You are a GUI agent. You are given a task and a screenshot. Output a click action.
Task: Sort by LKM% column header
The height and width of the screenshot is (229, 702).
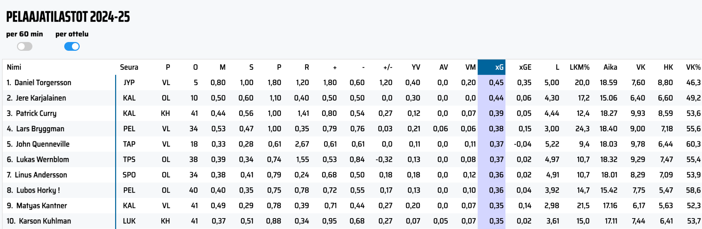[x=580, y=67]
